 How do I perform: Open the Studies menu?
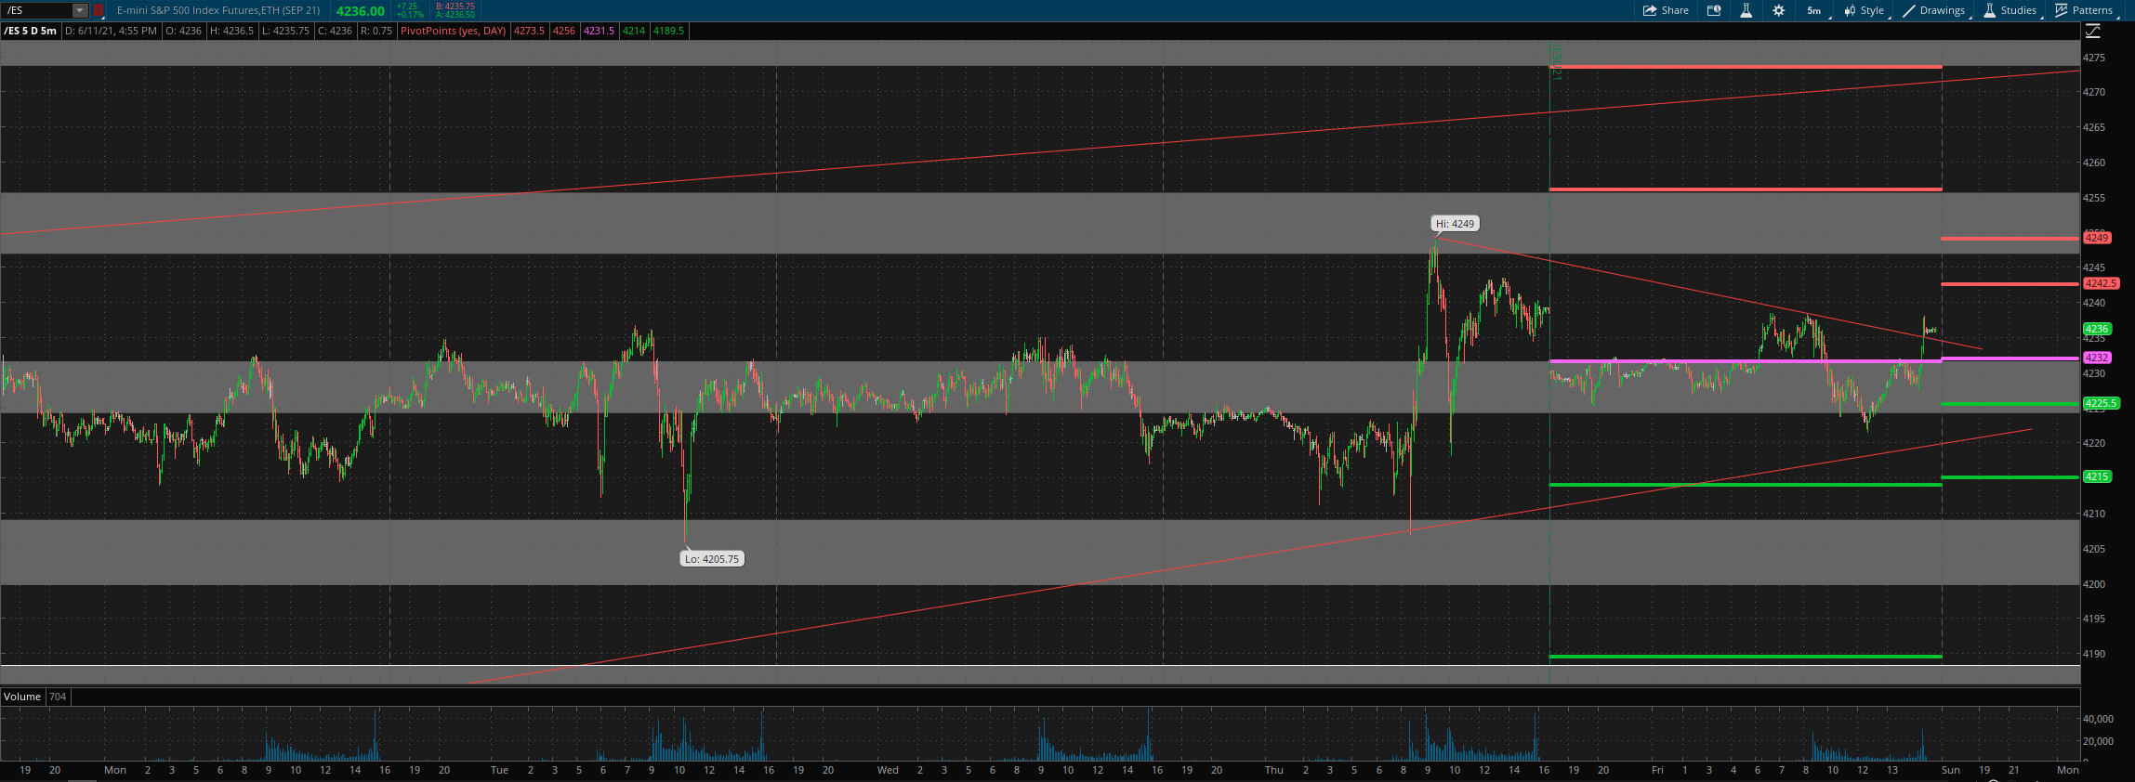tap(2010, 10)
